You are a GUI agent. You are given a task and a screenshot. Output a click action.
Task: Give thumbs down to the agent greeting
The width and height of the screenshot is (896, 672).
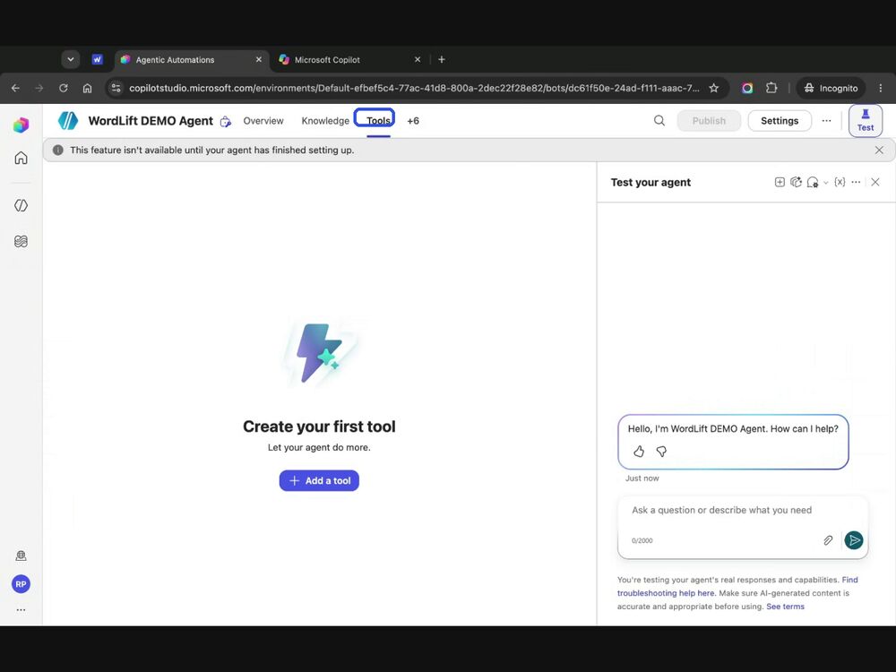coord(661,452)
